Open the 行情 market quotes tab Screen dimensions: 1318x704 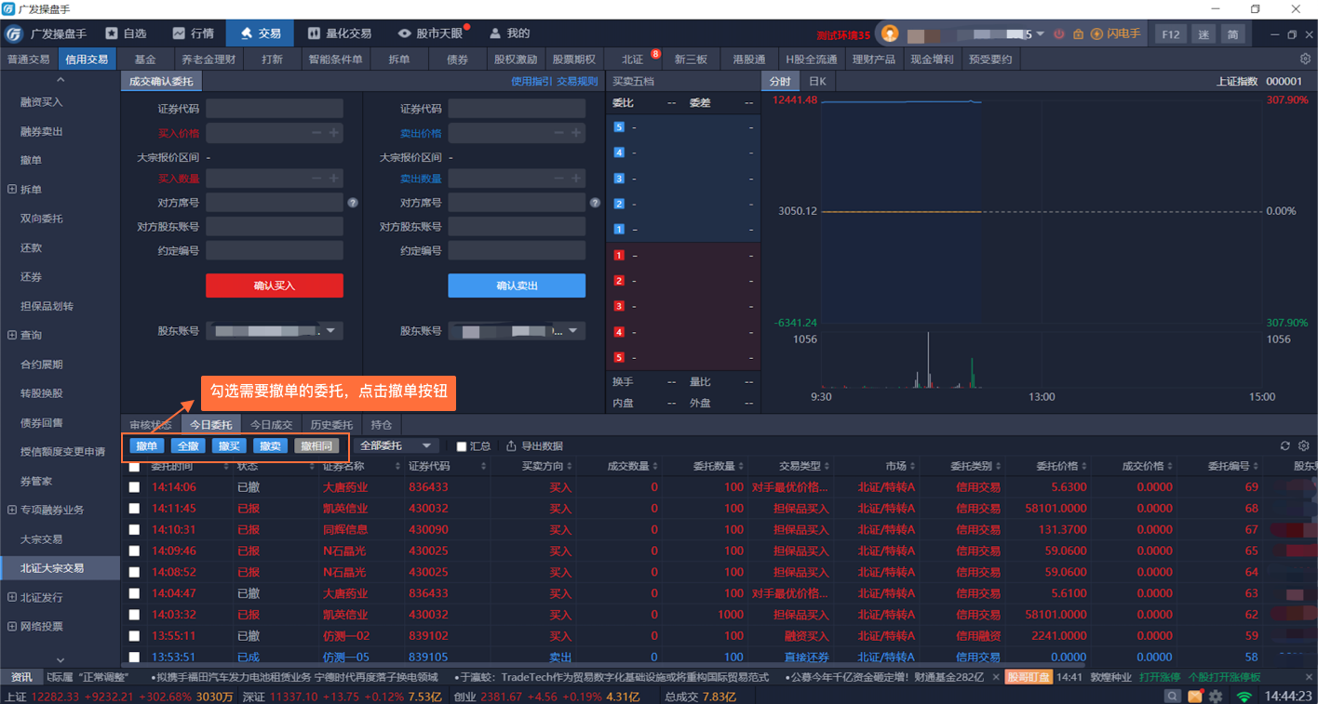click(x=194, y=33)
